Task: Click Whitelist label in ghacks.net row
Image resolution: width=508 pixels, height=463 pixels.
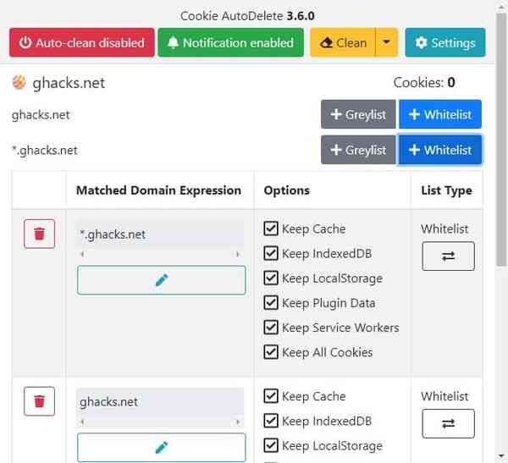Action: 444,396
